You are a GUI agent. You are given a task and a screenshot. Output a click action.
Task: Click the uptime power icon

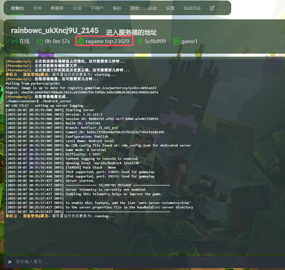(x=40, y=41)
